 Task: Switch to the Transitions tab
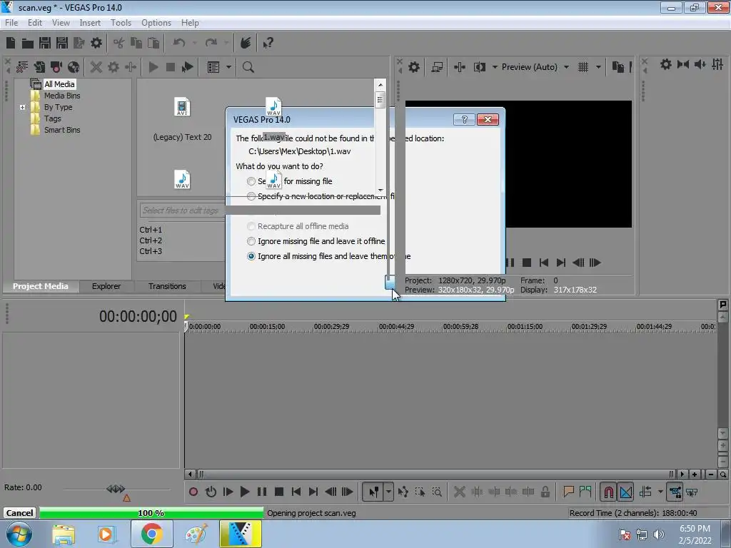coord(167,286)
